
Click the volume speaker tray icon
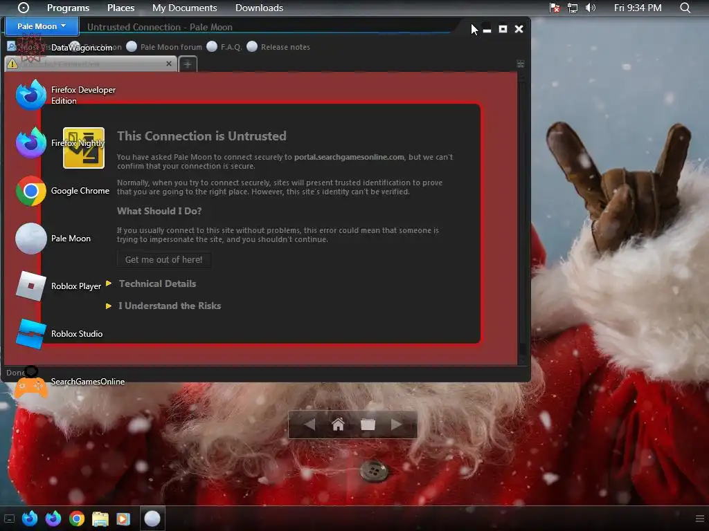pyautogui.click(x=590, y=8)
